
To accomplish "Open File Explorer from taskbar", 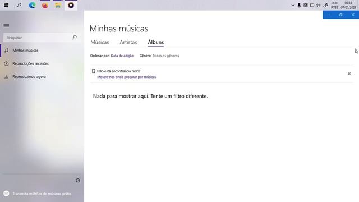I will (58, 5).
